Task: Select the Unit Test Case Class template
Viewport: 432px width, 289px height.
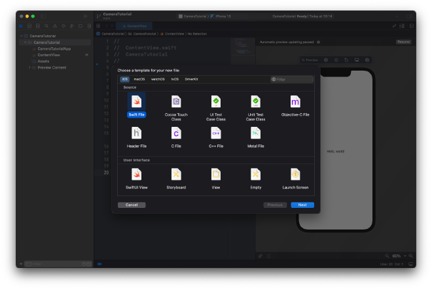Action: 255,103
